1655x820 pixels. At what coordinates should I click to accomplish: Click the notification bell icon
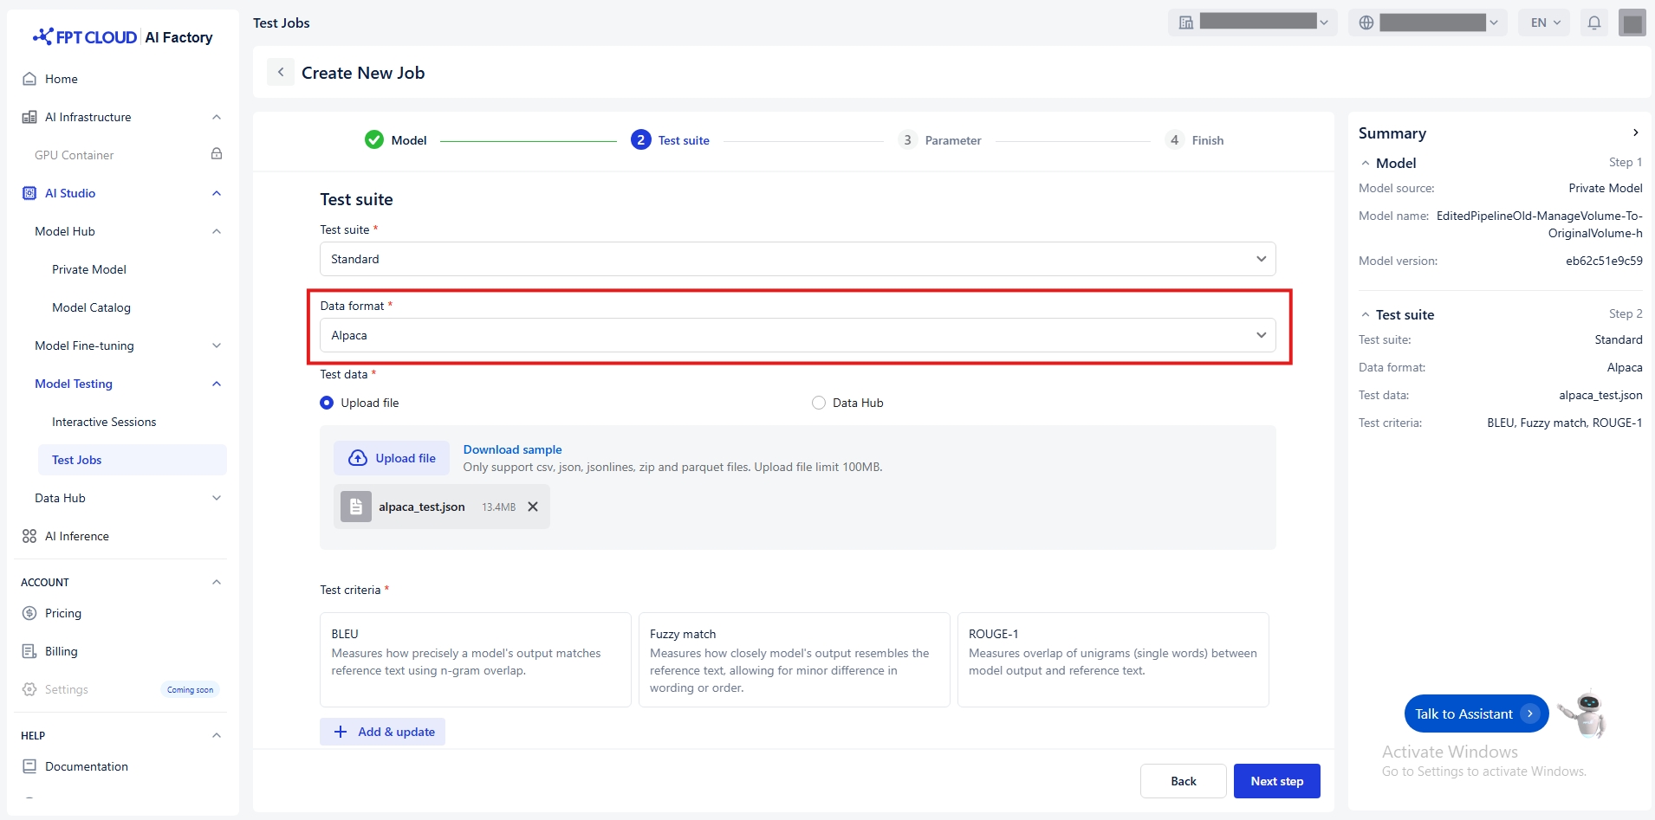(x=1593, y=23)
